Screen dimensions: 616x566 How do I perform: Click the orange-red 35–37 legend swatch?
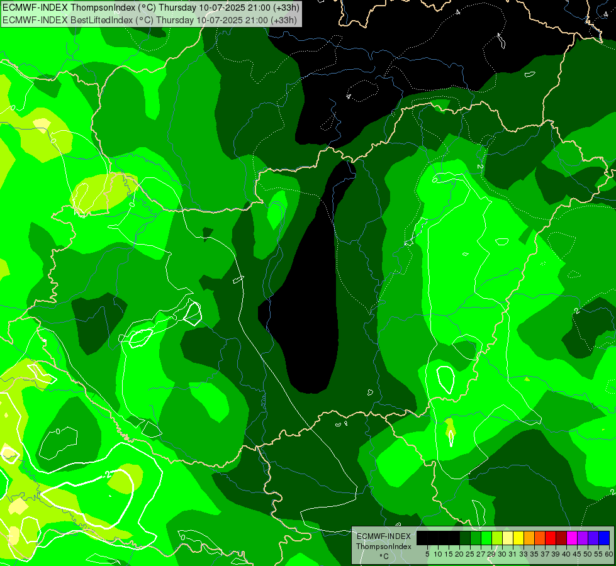[x=540, y=538]
